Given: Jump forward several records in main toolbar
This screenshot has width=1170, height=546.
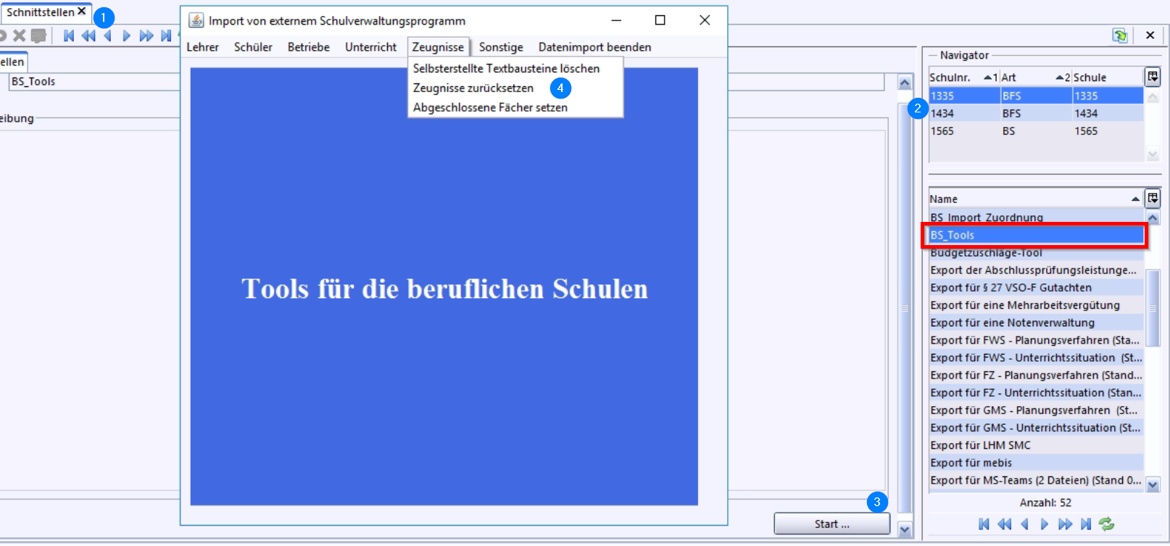Looking at the screenshot, I should click(146, 36).
